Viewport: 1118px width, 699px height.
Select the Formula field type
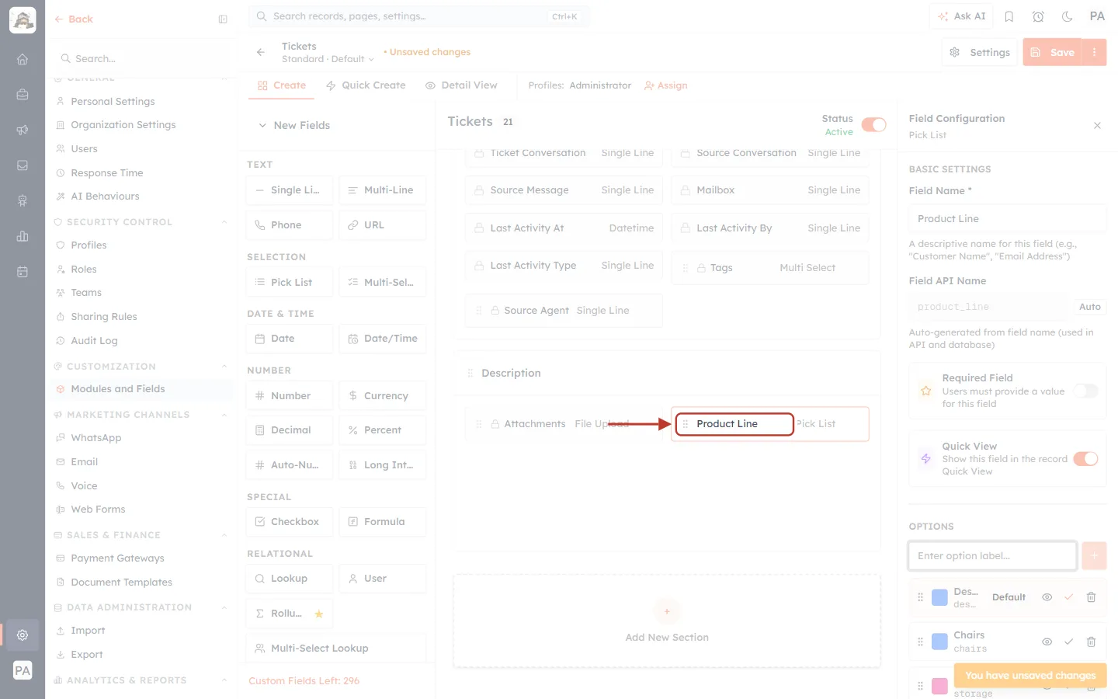pos(383,522)
